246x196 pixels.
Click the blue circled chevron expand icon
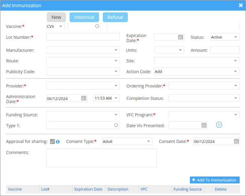tap(219, 125)
